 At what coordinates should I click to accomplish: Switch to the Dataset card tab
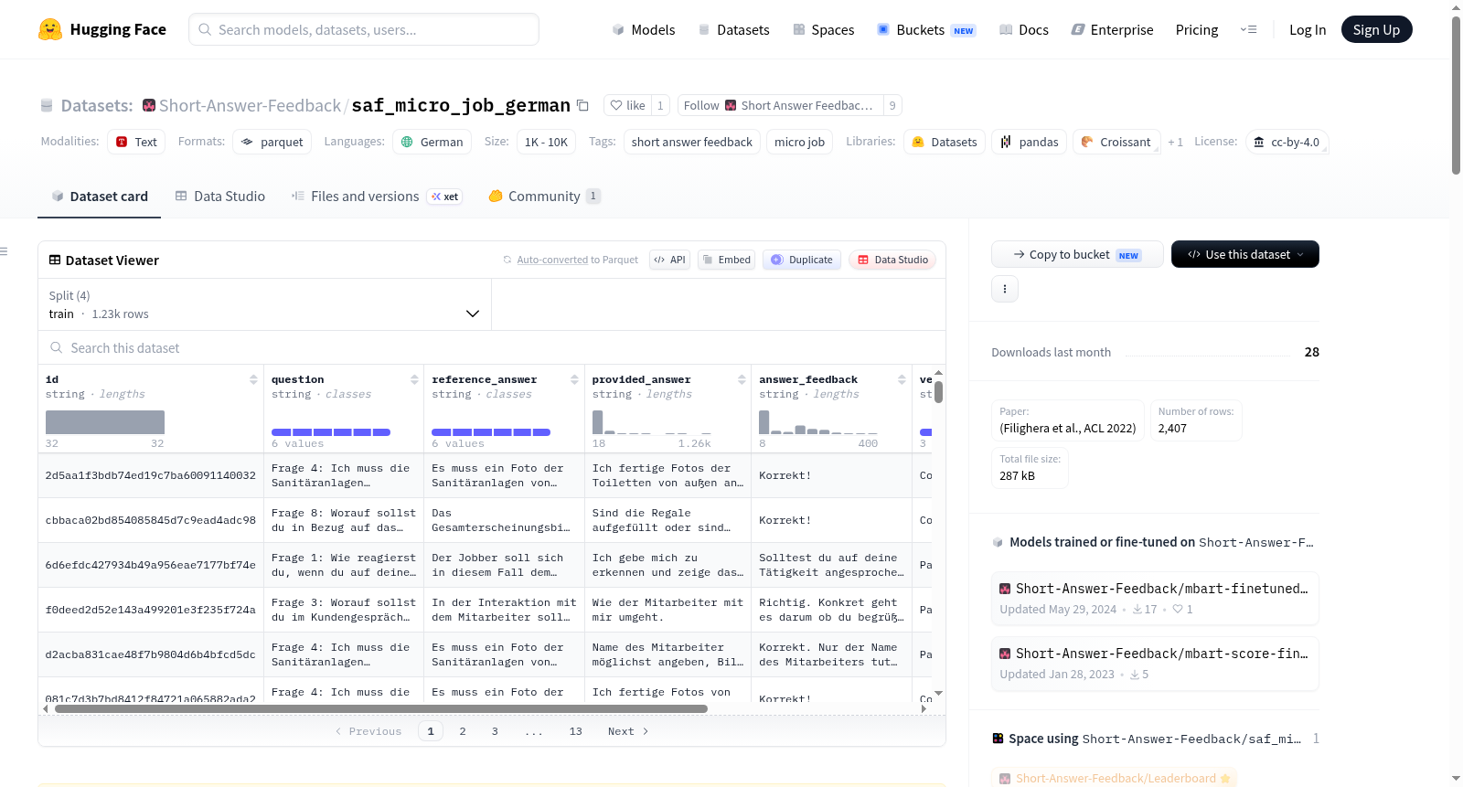(99, 196)
